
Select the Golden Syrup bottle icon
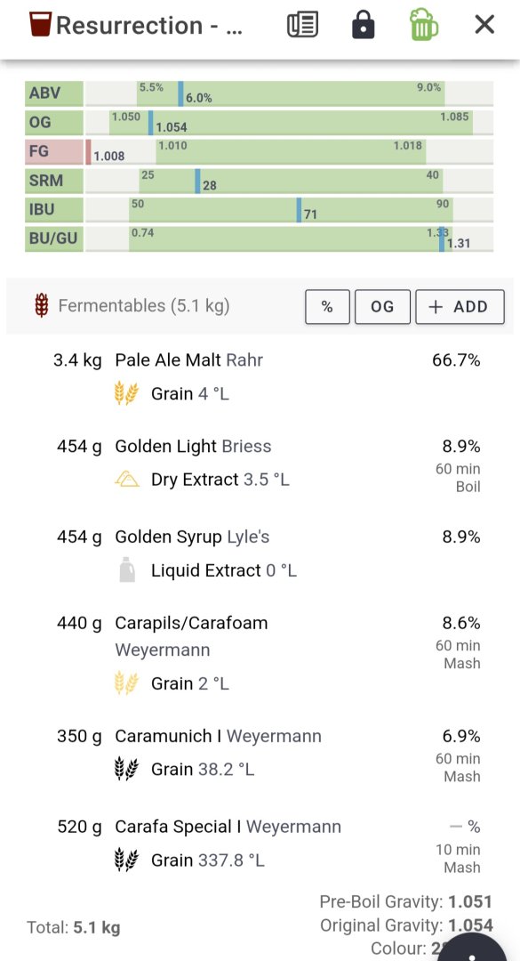pos(127,570)
